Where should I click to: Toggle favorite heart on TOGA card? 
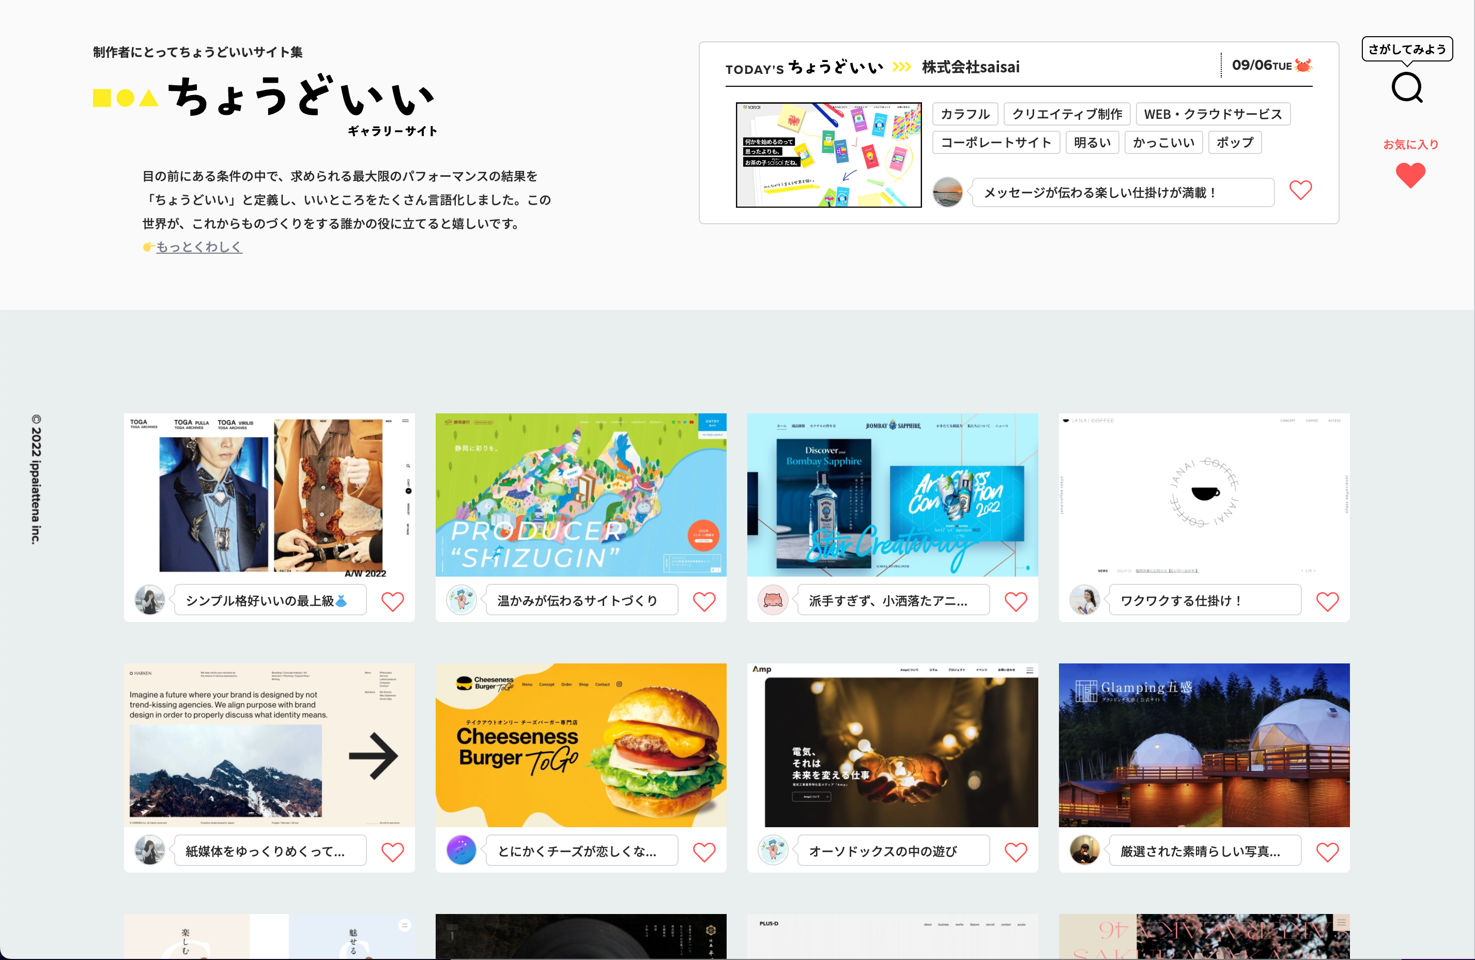tap(392, 601)
